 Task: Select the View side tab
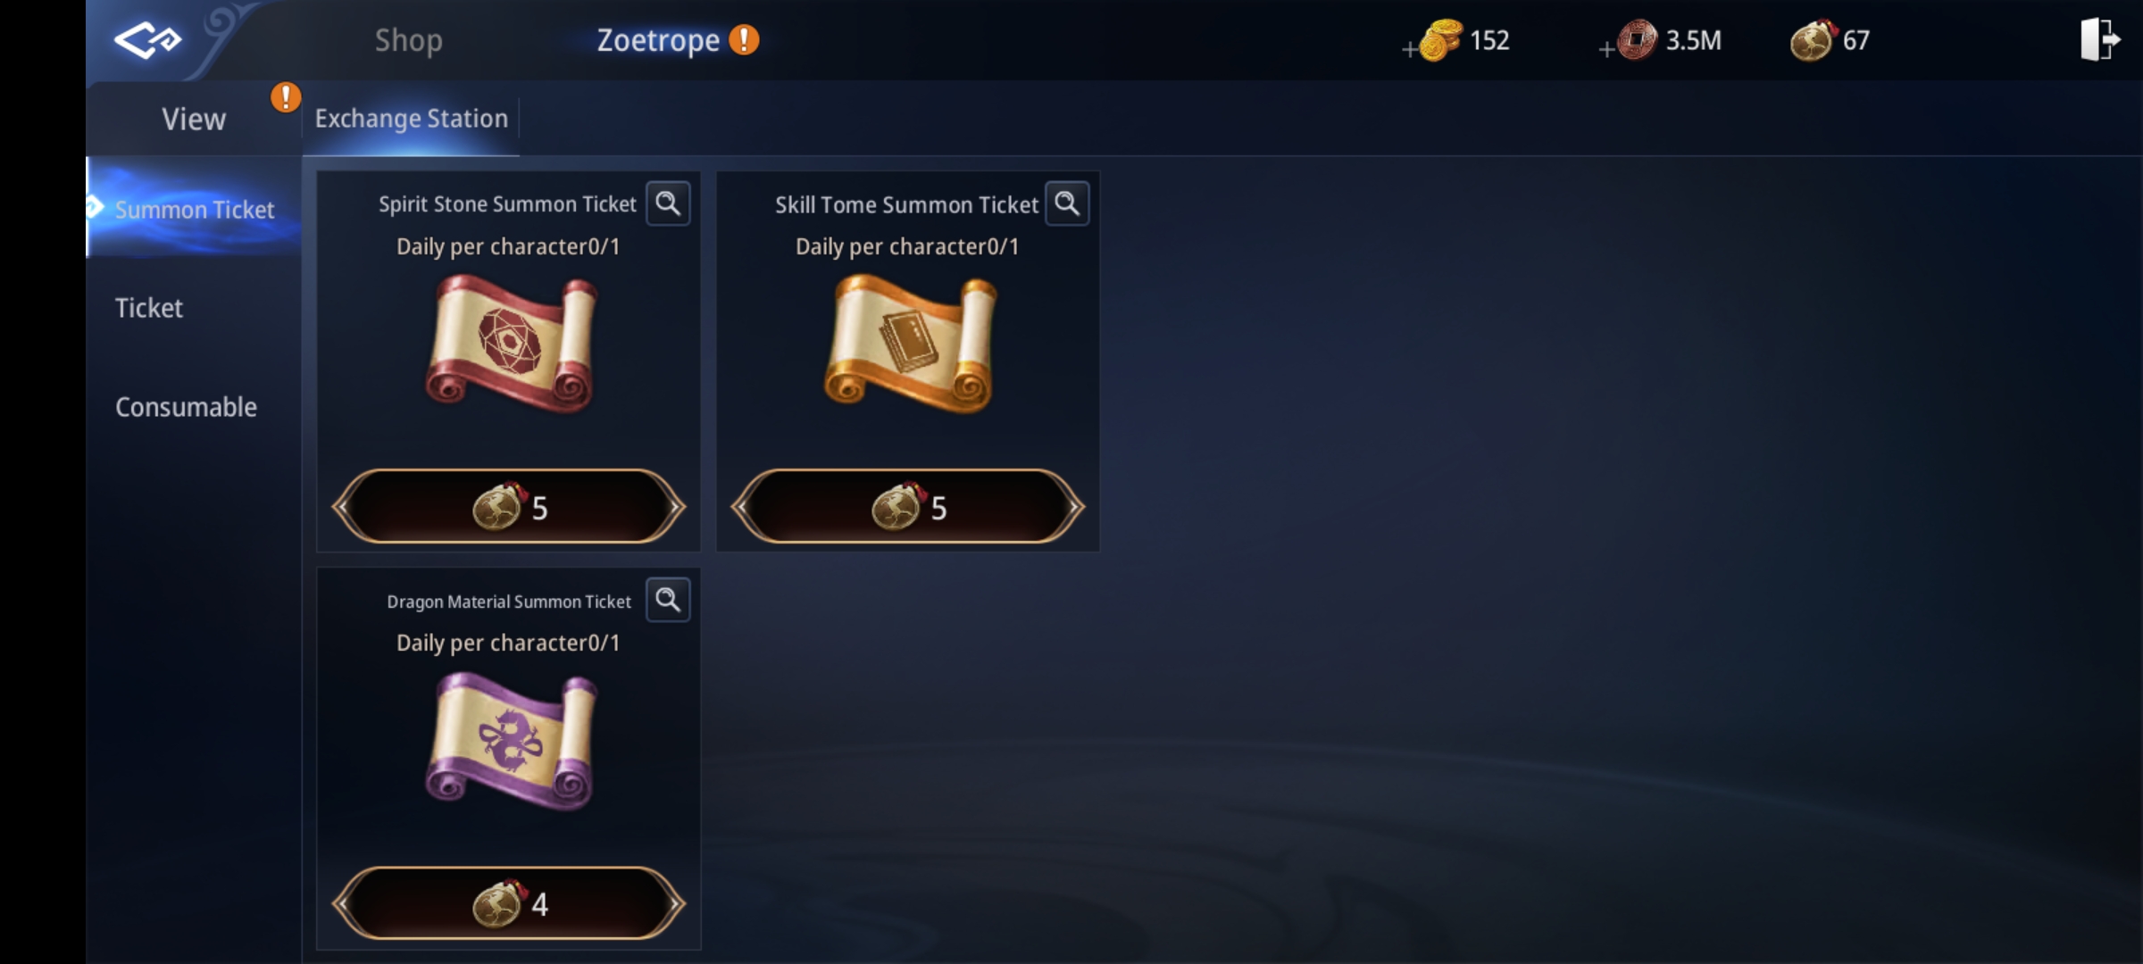[x=194, y=119]
